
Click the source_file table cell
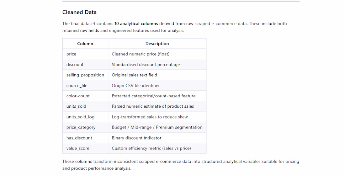85,86
